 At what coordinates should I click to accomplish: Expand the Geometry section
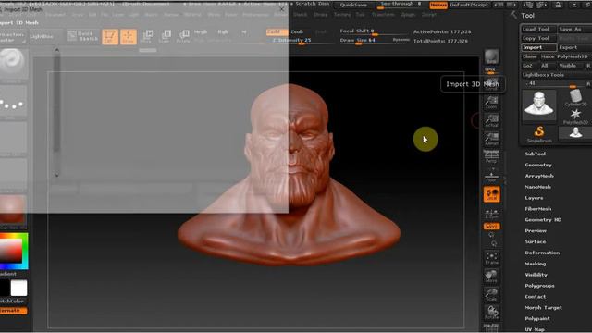[x=538, y=165]
